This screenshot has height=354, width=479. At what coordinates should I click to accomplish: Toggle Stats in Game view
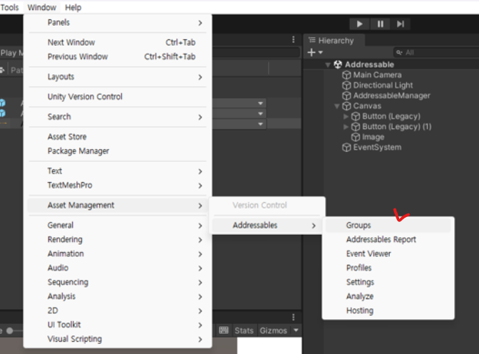[x=244, y=330]
